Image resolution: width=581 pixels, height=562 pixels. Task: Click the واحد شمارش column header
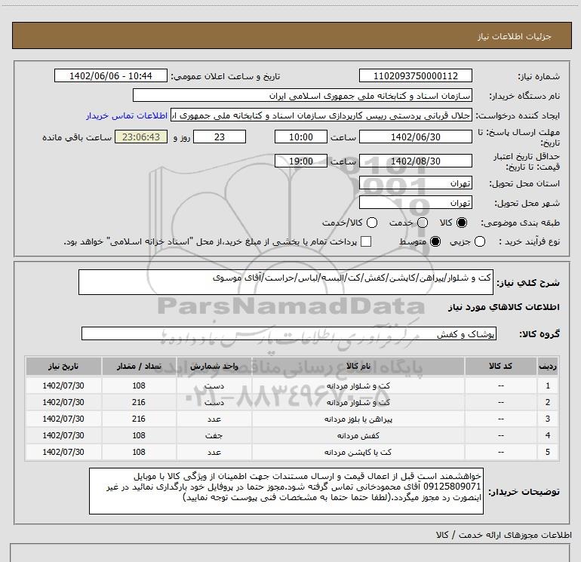(214, 367)
